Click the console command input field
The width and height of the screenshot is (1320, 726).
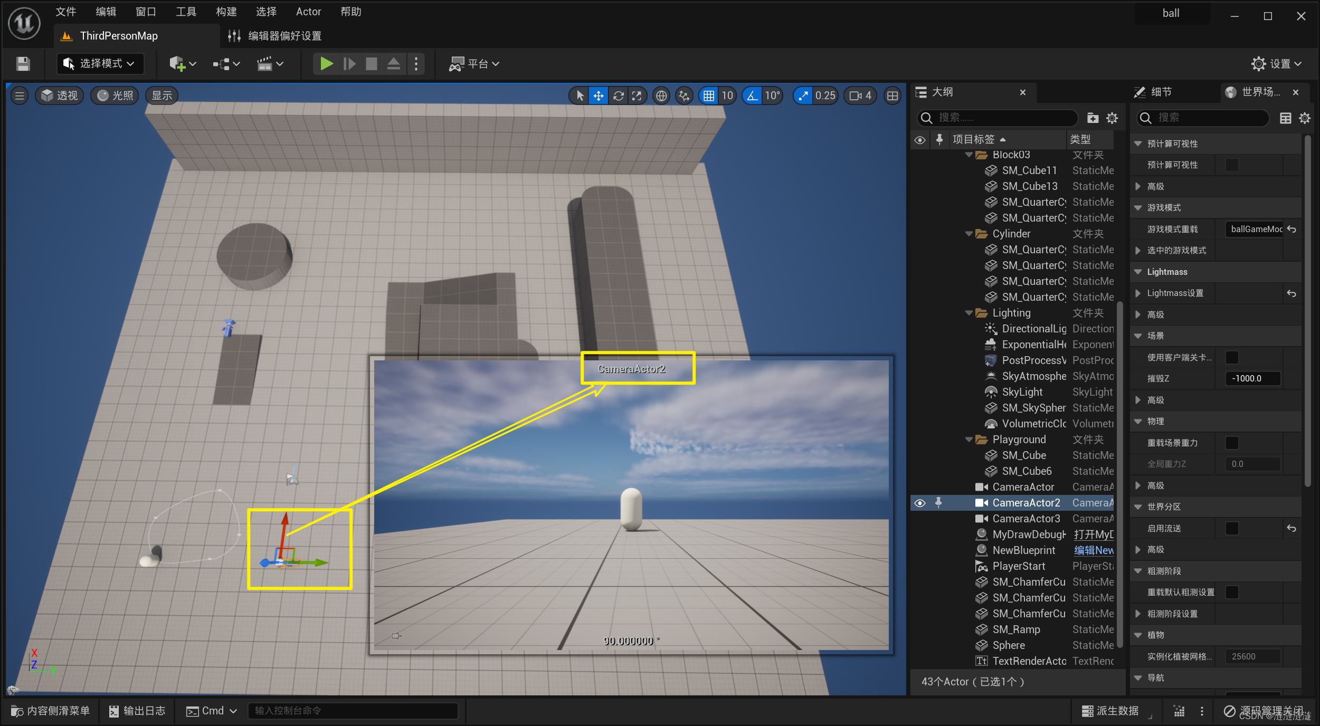point(353,711)
